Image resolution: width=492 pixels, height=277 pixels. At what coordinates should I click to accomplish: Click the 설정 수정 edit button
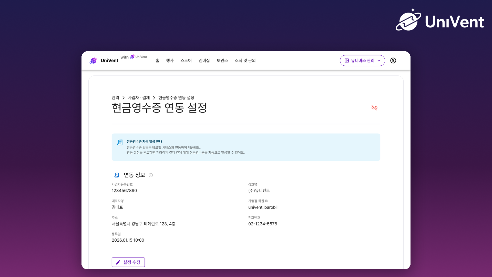tap(128, 262)
